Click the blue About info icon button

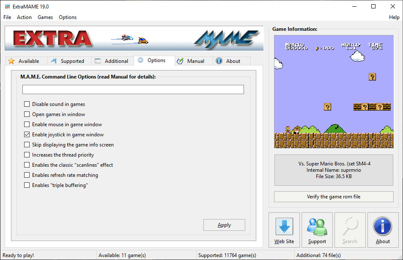point(383,227)
